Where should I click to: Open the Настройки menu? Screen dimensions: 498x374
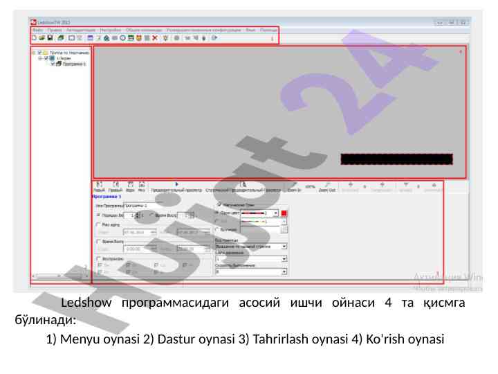point(111,30)
